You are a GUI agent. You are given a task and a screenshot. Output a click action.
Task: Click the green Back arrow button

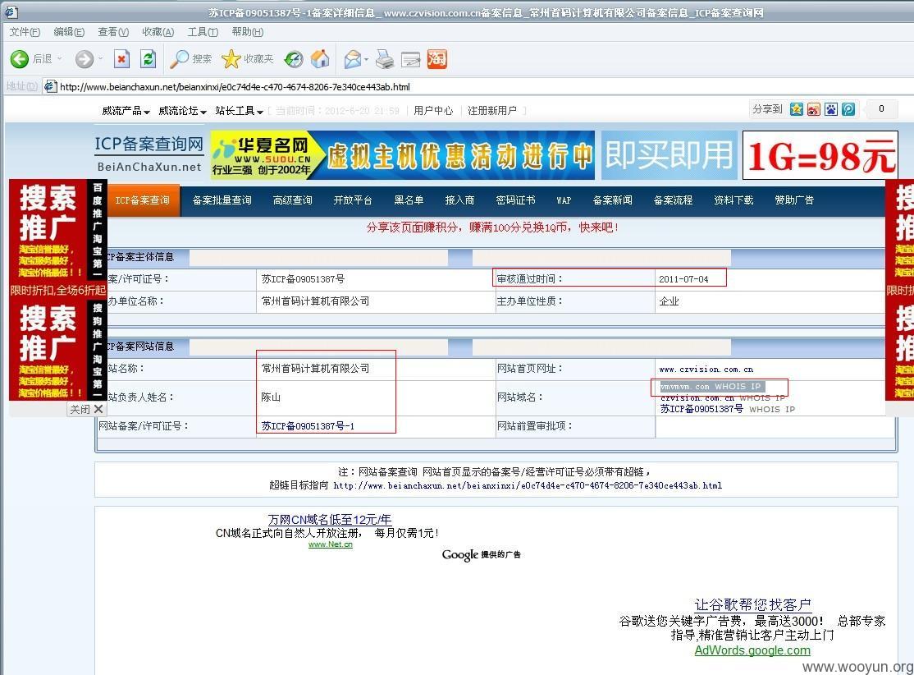(x=19, y=59)
